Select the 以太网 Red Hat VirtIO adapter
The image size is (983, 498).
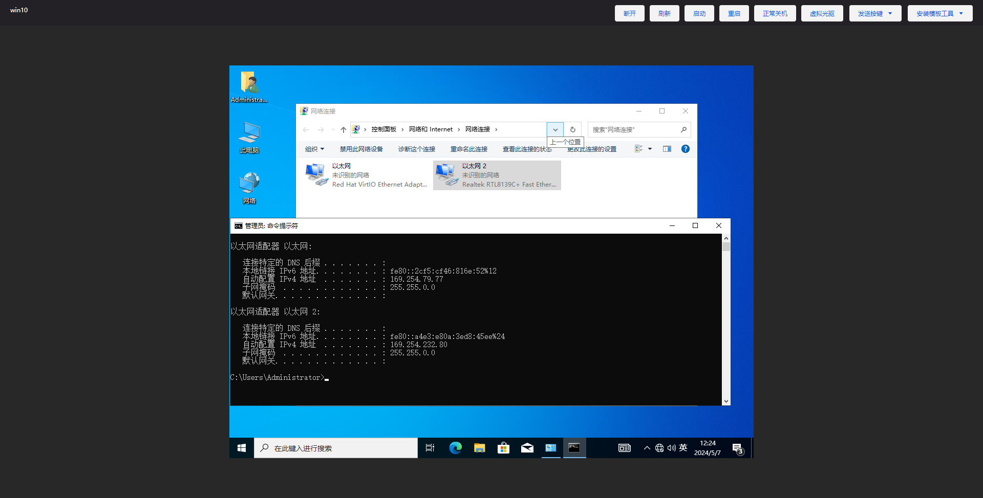[367, 175]
